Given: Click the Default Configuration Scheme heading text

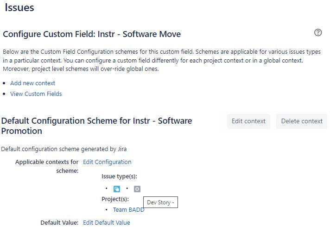Looking at the screenshot, I should (x=96, y=126).
